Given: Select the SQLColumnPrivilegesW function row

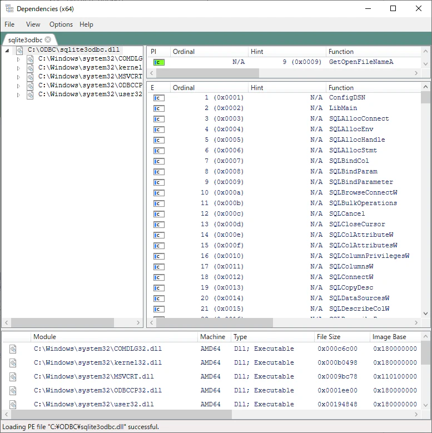Looking at the screenshot, I should pyautogui.click(x=284, y=256).
